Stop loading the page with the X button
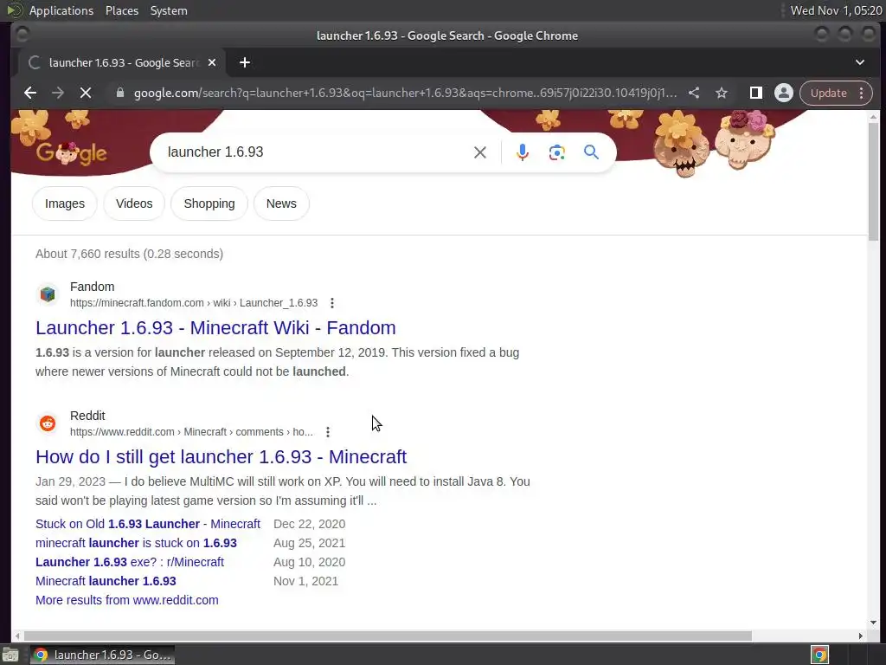 click(x=86, y=93)
